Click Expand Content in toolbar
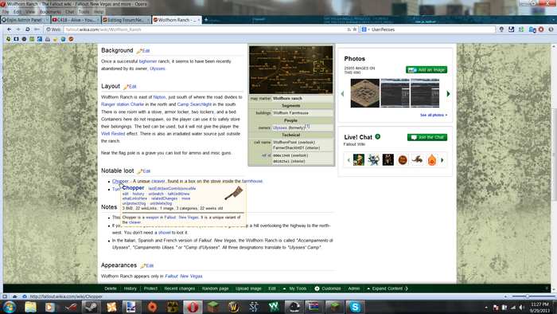 pyautogui.click(x=388, y=288)
